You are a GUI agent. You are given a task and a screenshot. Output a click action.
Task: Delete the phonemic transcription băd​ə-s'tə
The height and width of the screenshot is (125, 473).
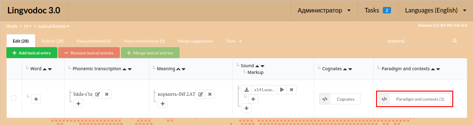pos(107,94)
